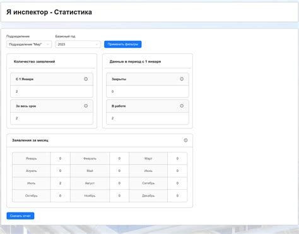The height and width of the screenshot is (234, 299).
Task: Select the Июль month cell
Action: click(32, 183)
